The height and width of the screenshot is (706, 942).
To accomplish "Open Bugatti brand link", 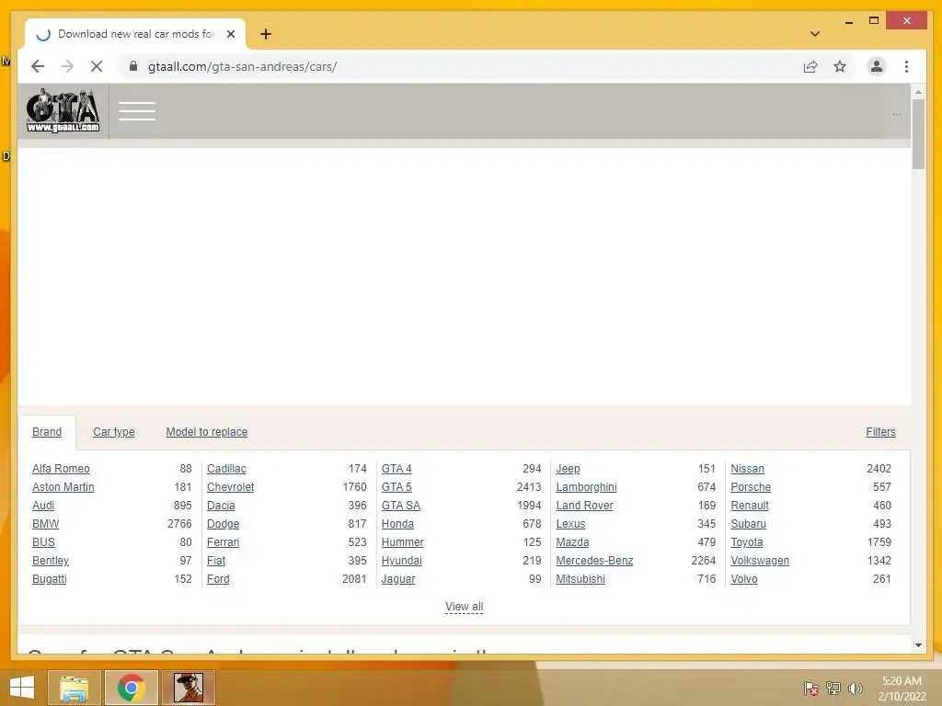I will (x=50, y=579).
